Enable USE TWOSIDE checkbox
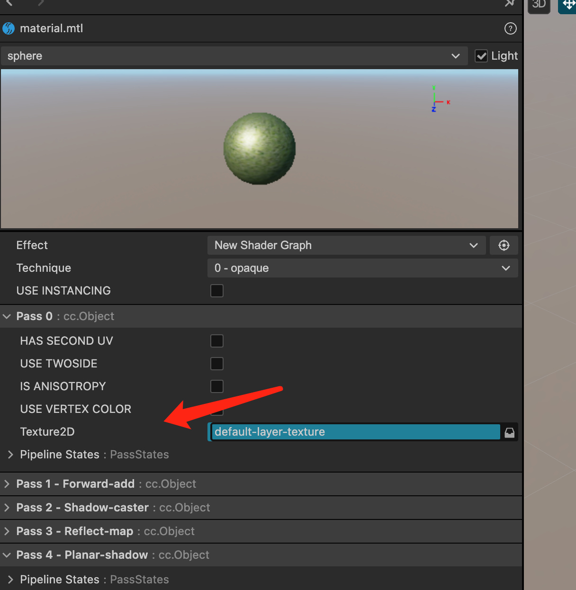This screenshot has height=590, width=576. pos(217,364)
